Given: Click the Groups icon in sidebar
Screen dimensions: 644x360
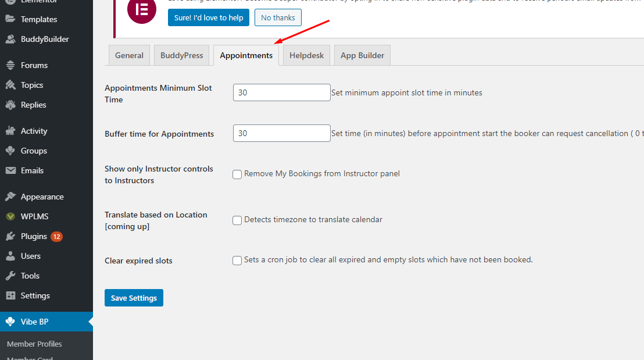Looking at the screenshot, I should [10, 151].
